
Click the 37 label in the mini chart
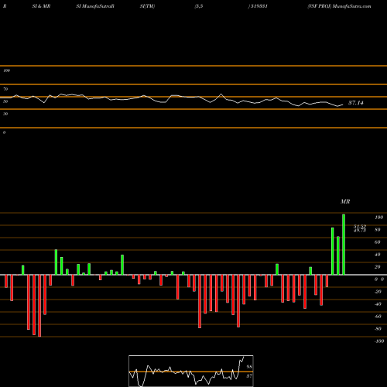coord(249,376)
